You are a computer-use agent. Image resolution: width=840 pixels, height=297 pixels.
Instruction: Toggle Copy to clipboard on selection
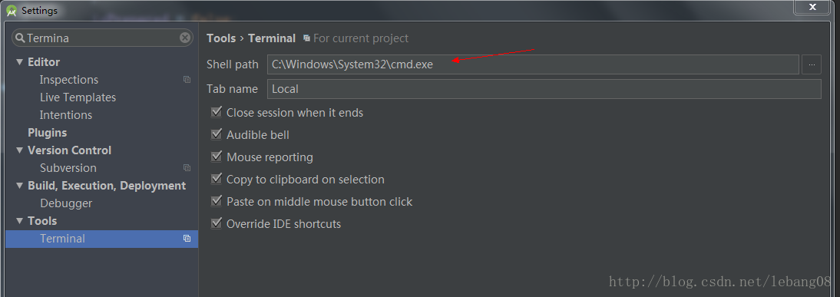coord(217,179)
